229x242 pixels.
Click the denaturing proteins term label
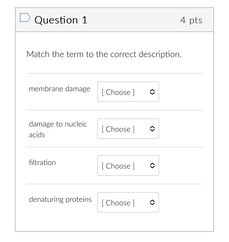(60, 199)
